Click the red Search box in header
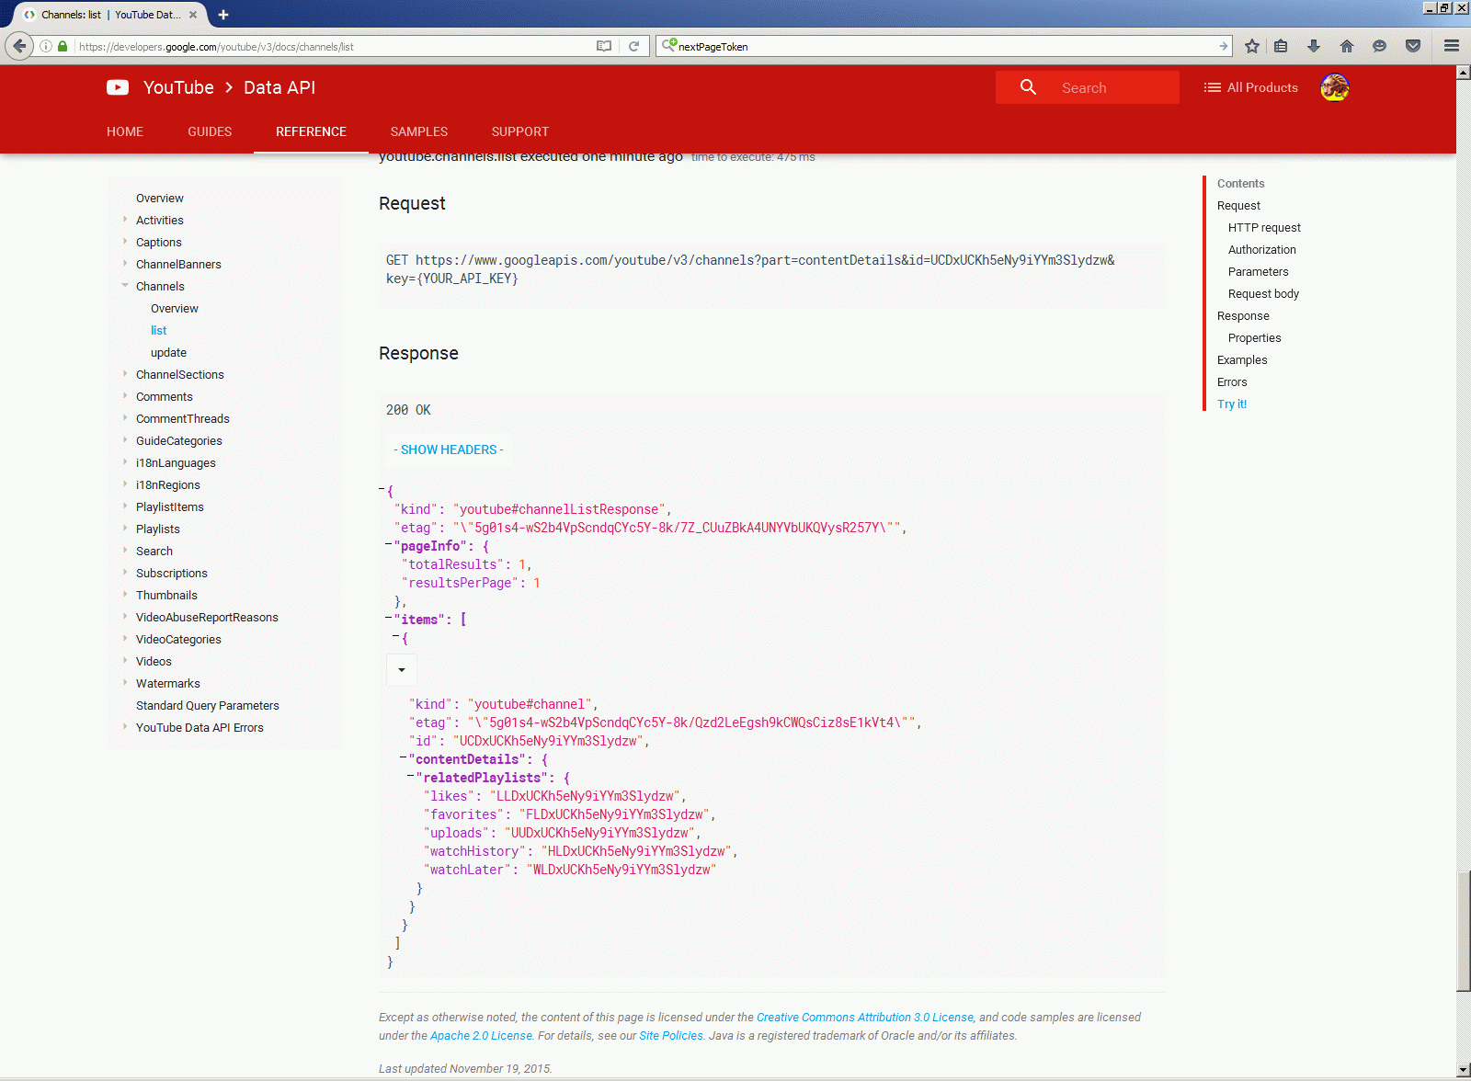The height and width of the screenshot is (1081, 1471). point(1088,87)
